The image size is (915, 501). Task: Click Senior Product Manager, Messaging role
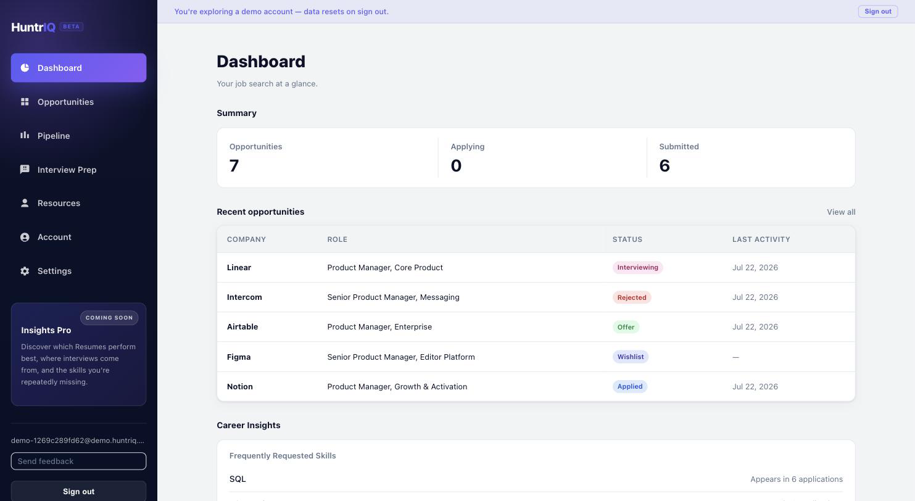pos(393,297)
